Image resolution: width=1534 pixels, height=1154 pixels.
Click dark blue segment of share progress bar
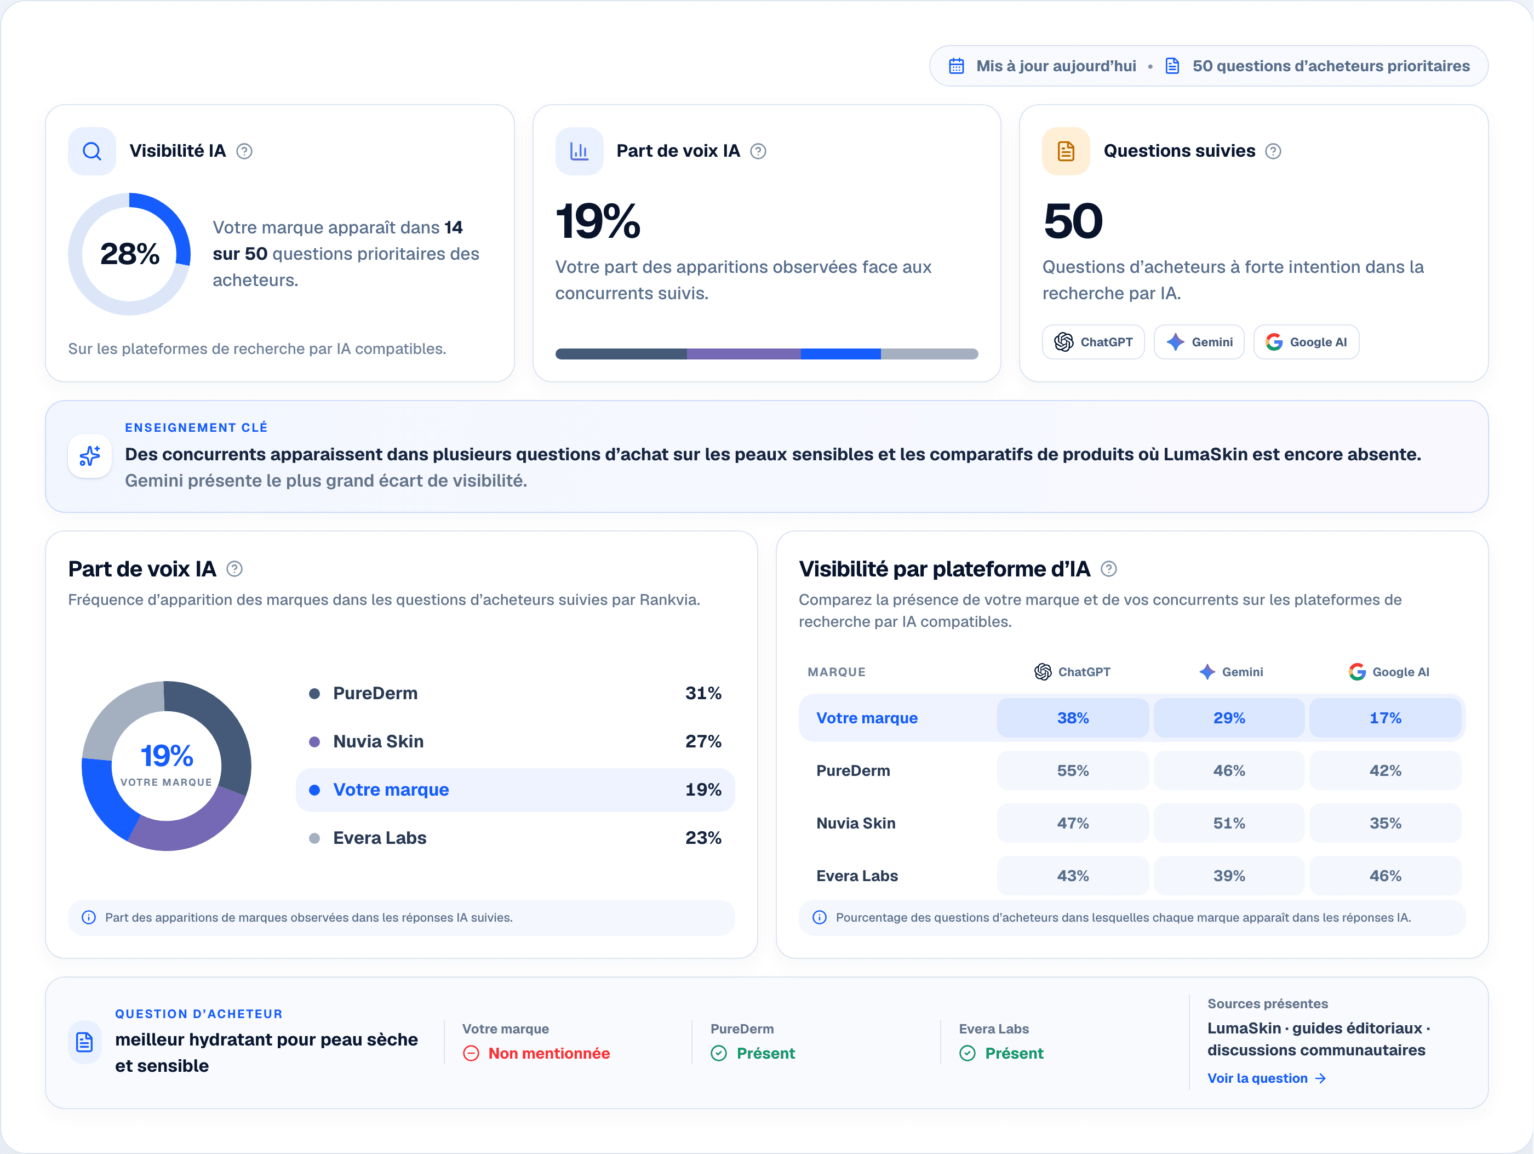pos(621,355)
